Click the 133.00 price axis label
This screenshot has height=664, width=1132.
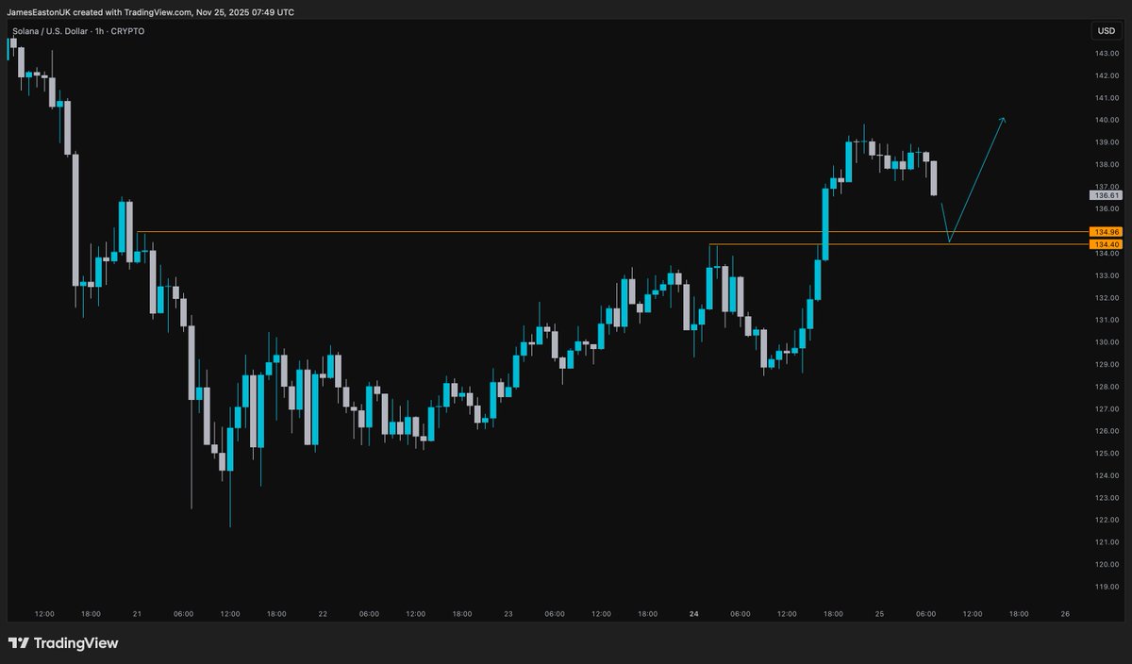[1106, 275]
